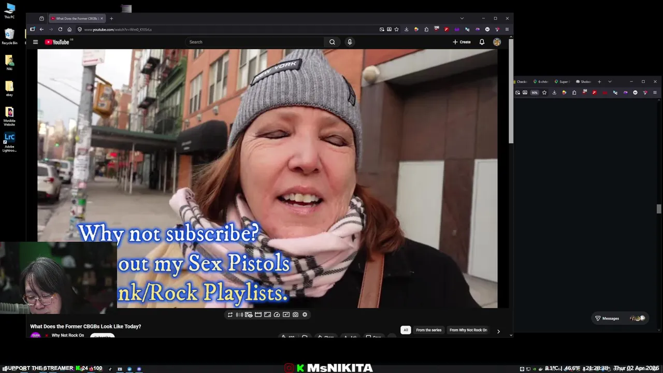Viewport: 663px width, 373px height.
Task: Select the 'What Does the Former CBGBs' tab
Action: tap(77, 18)
